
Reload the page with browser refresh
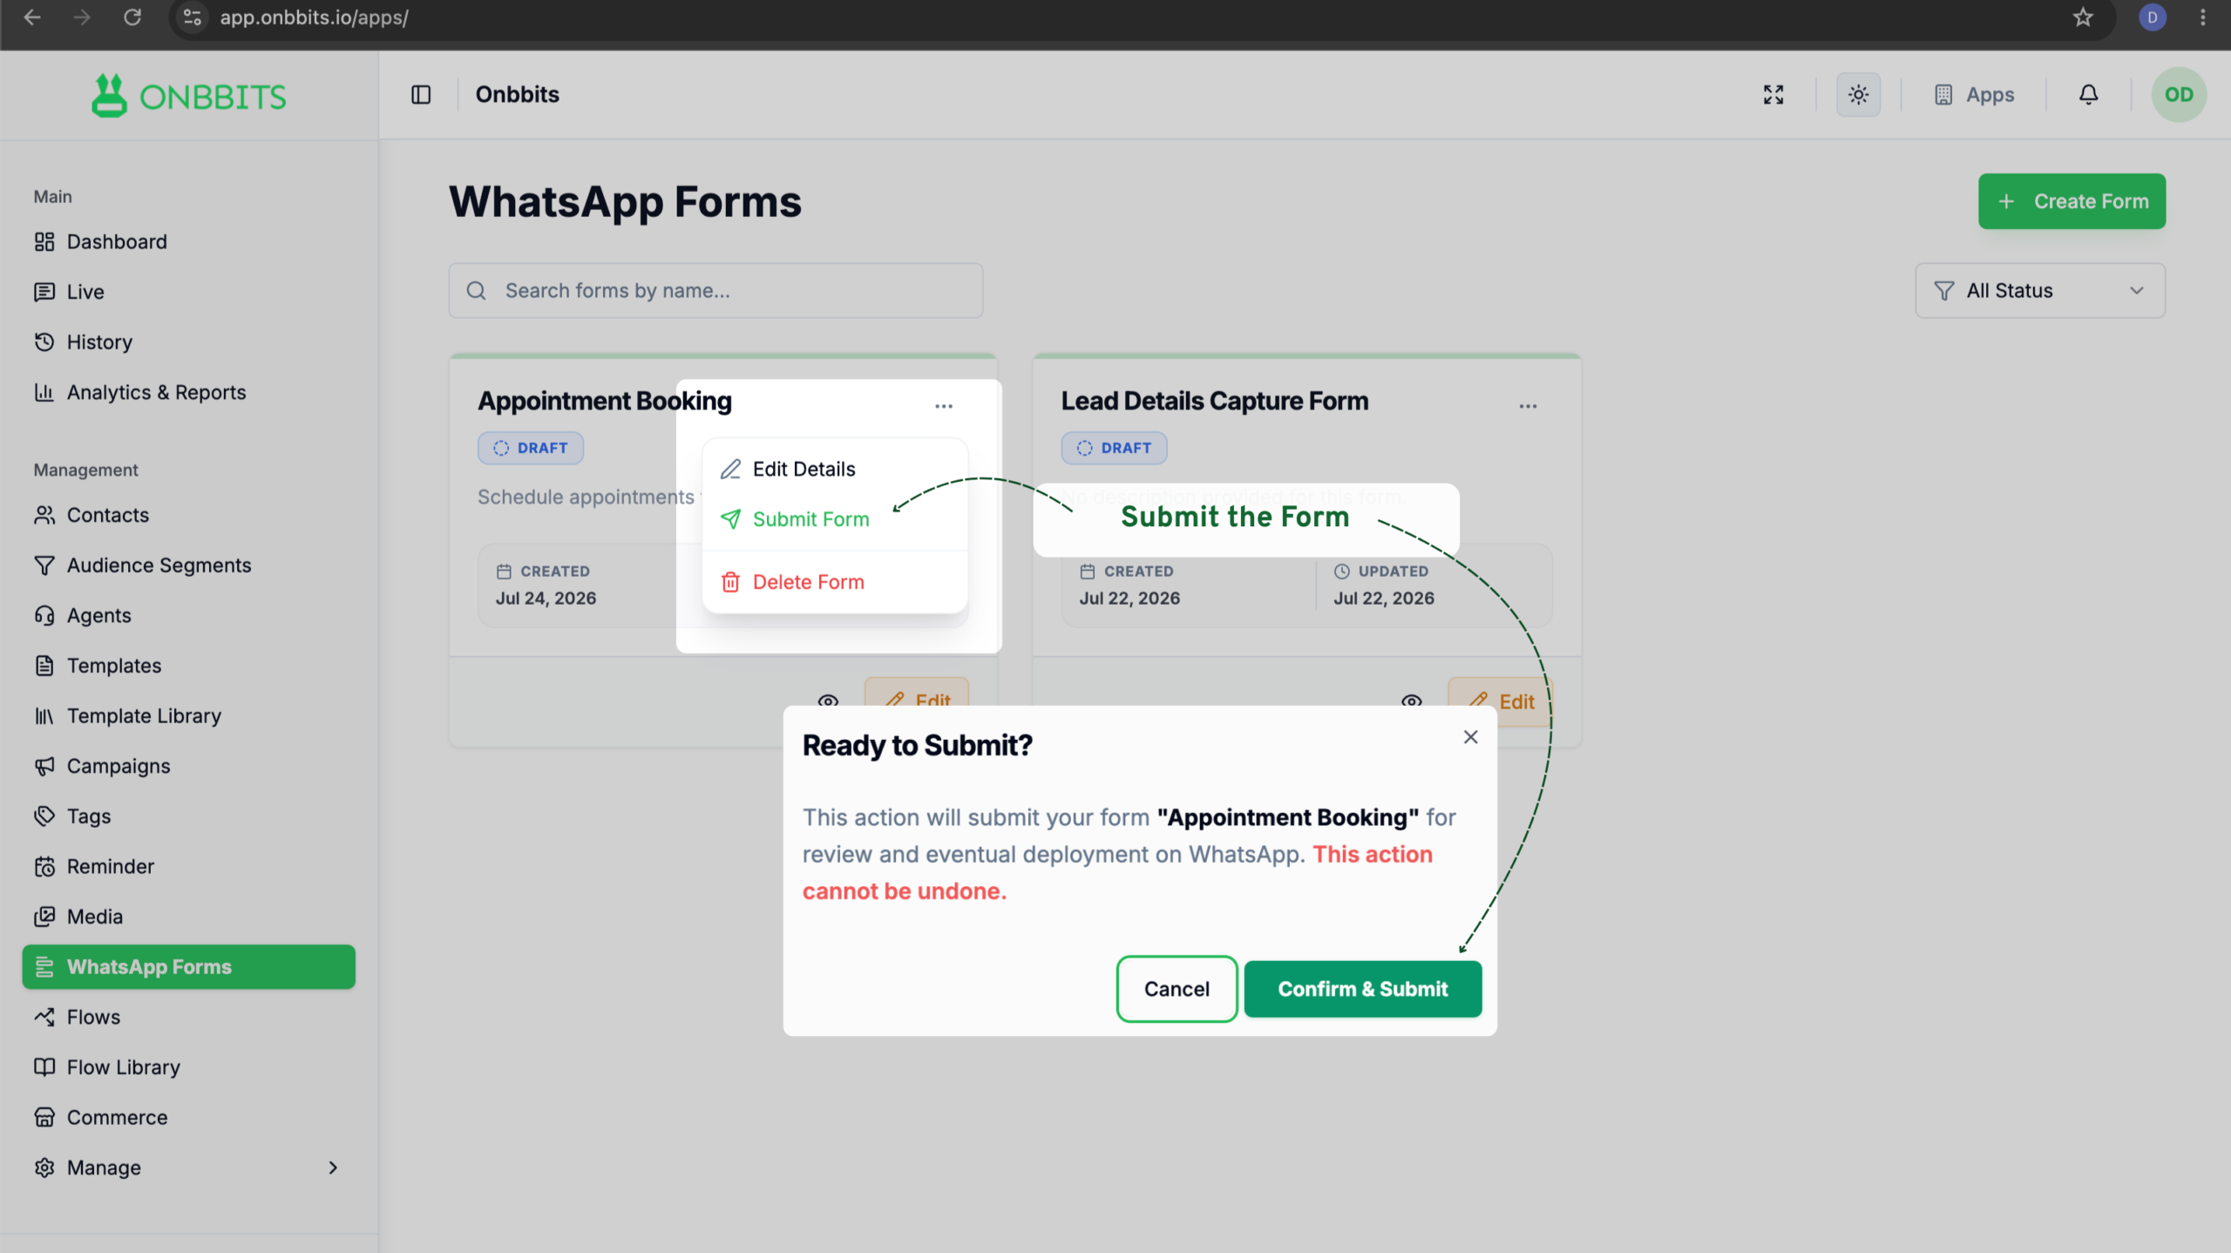pyautogui.click(x=132, y=17)
